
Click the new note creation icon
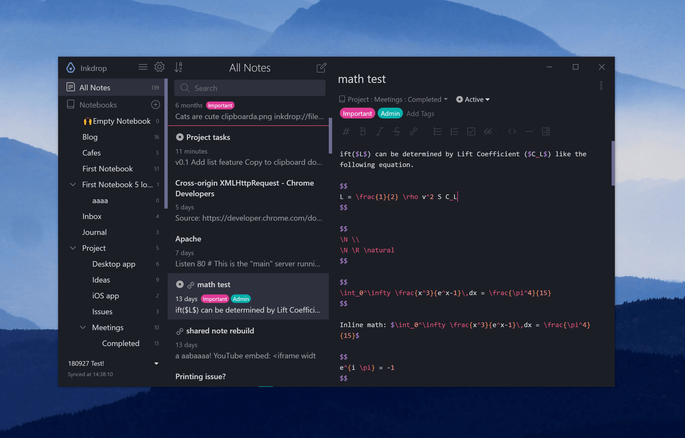tap(321, 67)
